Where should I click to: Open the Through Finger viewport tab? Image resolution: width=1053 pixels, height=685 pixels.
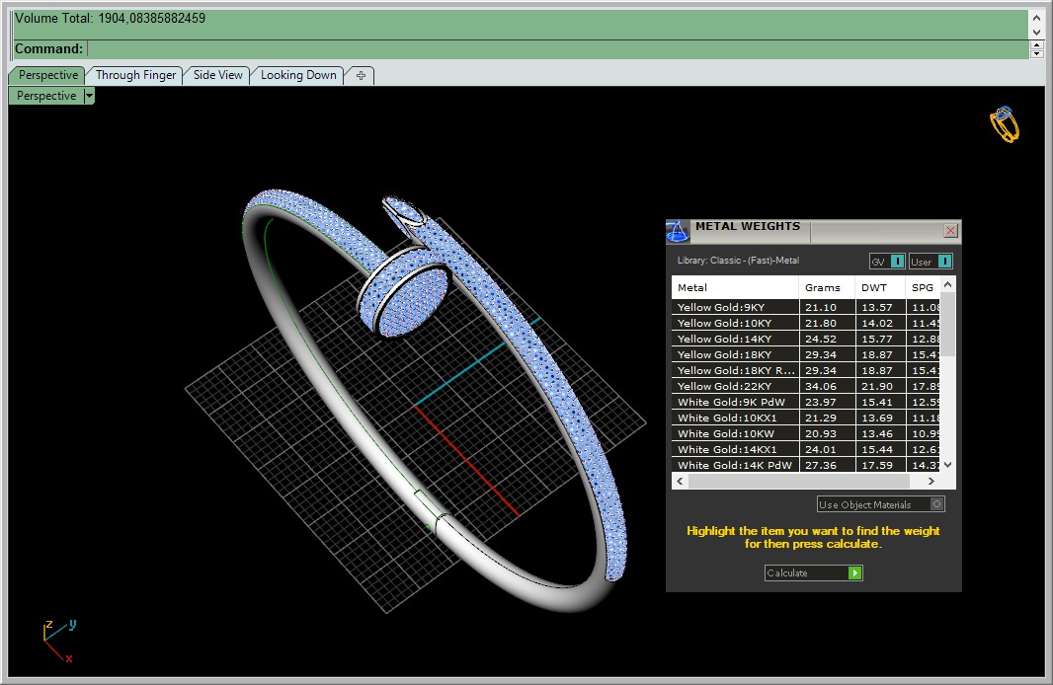[x=135, y=75]
